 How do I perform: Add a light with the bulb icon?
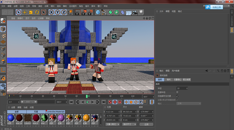pos(141,12)
